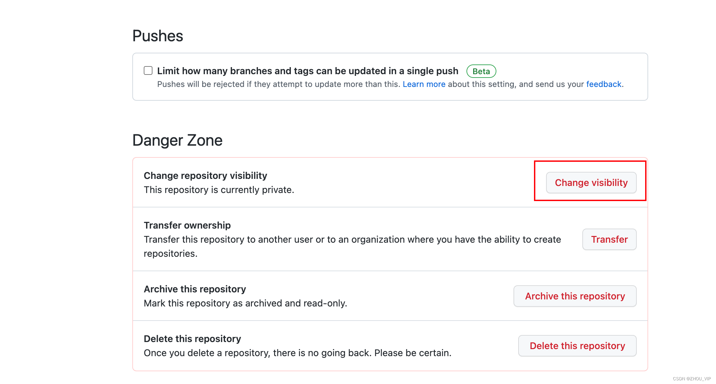Click the 'Pushes will be rejected' description text

[x=278, y=84]
